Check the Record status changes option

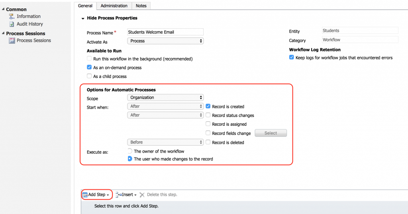pos(208,115)
